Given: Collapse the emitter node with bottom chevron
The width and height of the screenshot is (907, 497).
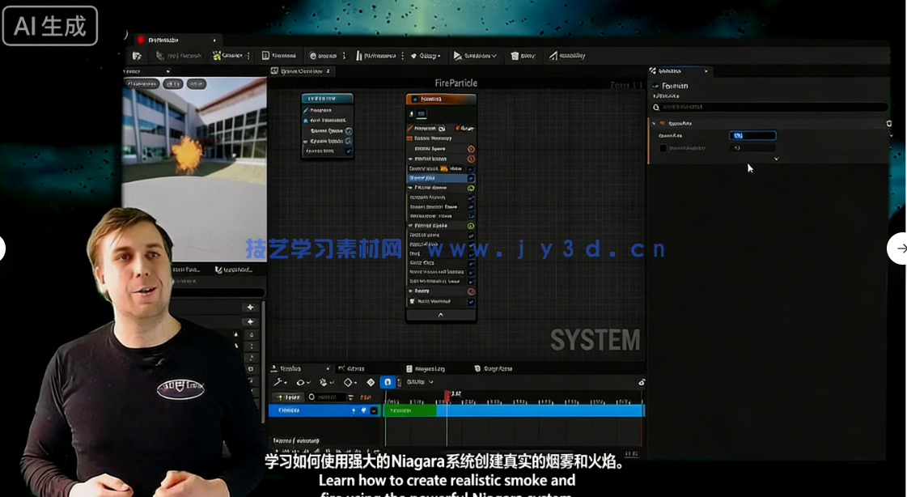Looking at the screenshot, I should [440, 315].
